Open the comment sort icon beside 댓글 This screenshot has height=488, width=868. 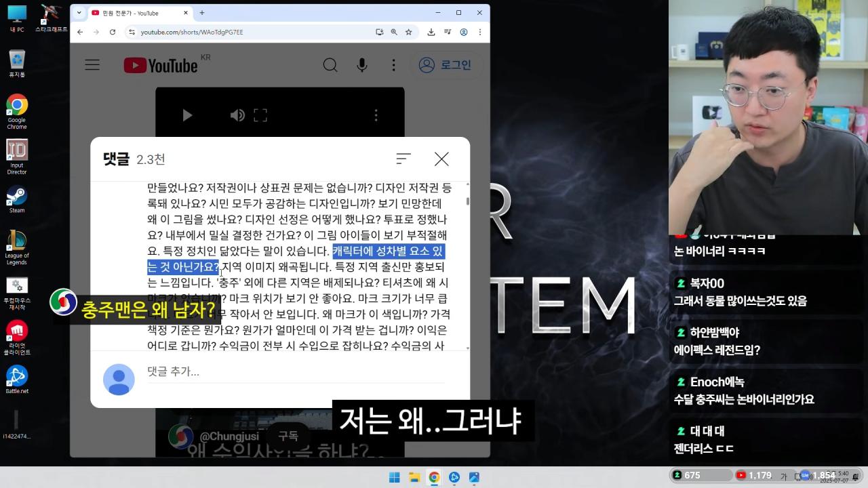pos(403,159)
